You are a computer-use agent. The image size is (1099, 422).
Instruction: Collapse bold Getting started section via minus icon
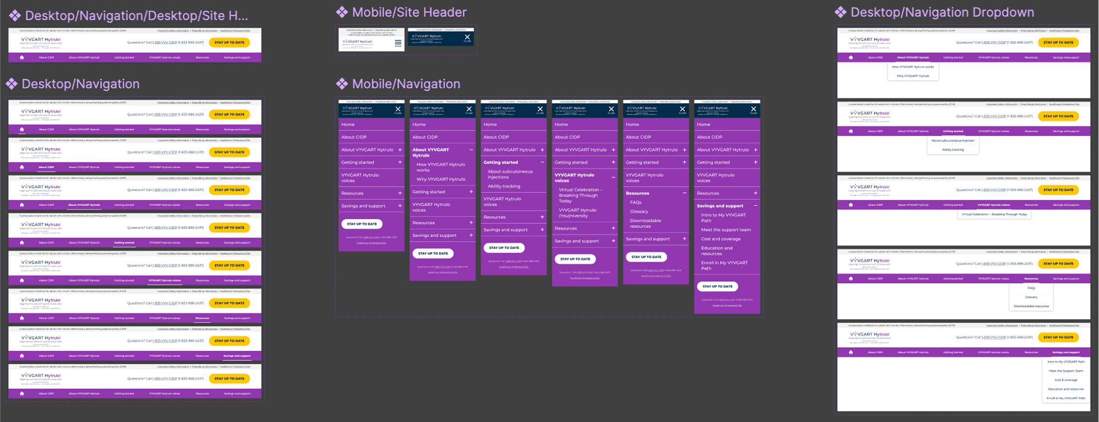[542, 162]
